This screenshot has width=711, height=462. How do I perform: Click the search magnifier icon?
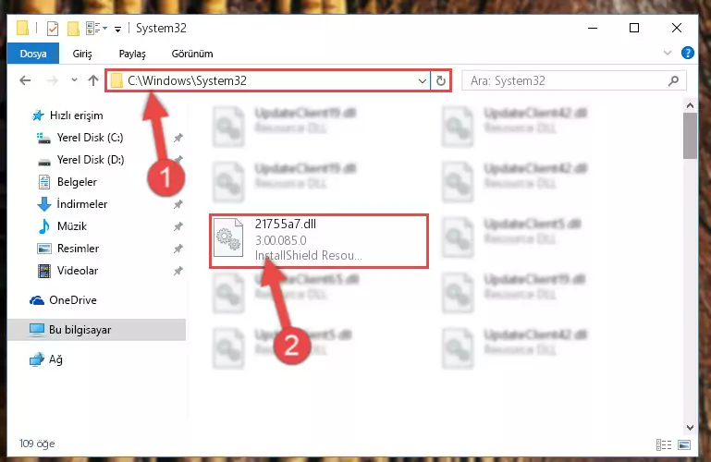pos(674,80)
